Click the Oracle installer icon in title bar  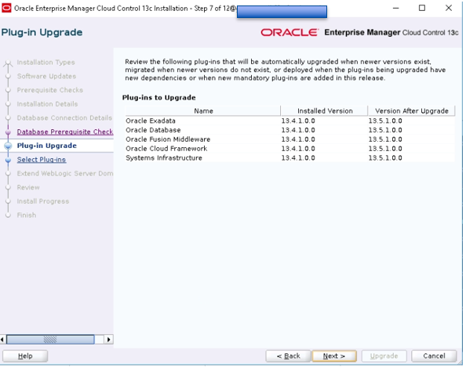6,8
